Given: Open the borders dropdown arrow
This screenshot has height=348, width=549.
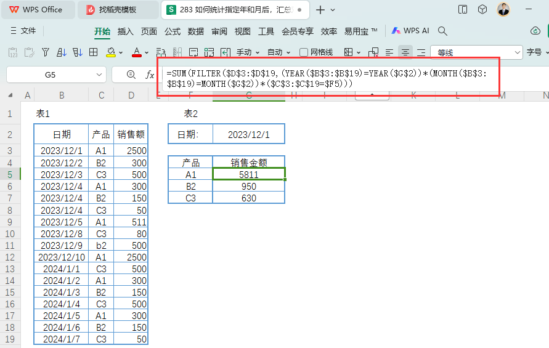Looking at the screenshot, I should click(359, 52).
